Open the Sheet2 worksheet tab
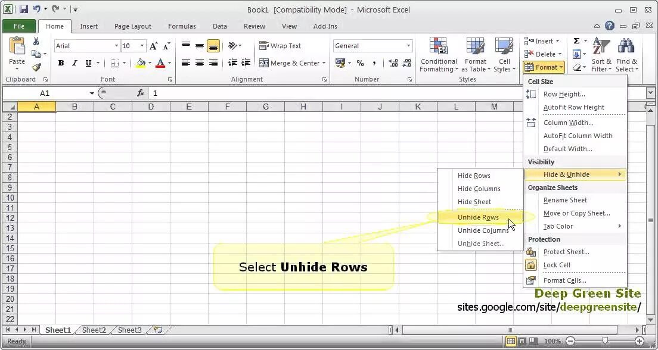Screen dimensions: 658x350 point(94,330)
